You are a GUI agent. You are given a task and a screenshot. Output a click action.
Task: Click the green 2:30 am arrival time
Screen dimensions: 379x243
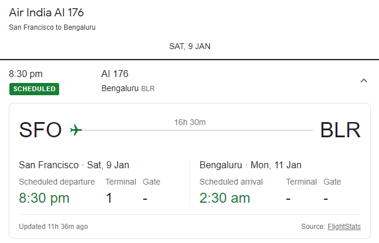click(x=224, y=198)
